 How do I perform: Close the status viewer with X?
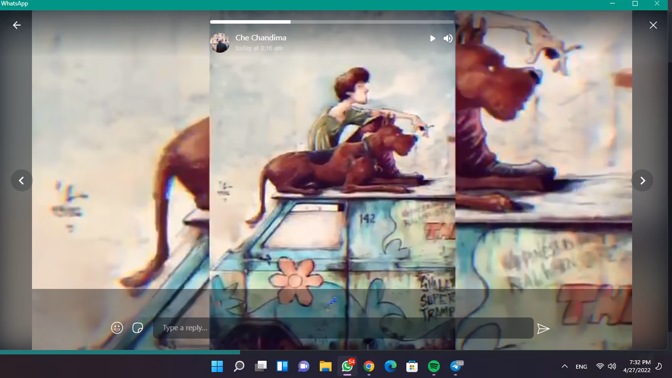click(653, 25)
